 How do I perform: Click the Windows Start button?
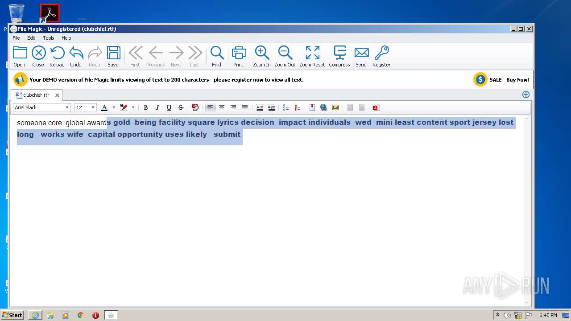pos(12,315)
